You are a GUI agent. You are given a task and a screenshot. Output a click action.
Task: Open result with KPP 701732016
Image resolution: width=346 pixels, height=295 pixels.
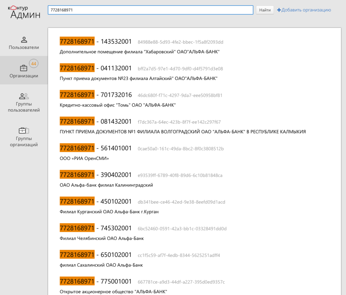(116, 95)
